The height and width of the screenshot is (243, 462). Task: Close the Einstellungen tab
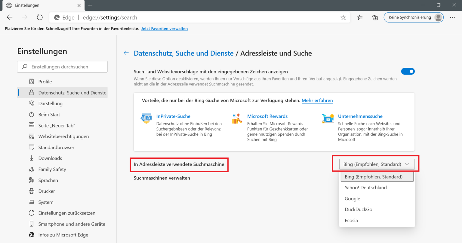pos(79,5)
